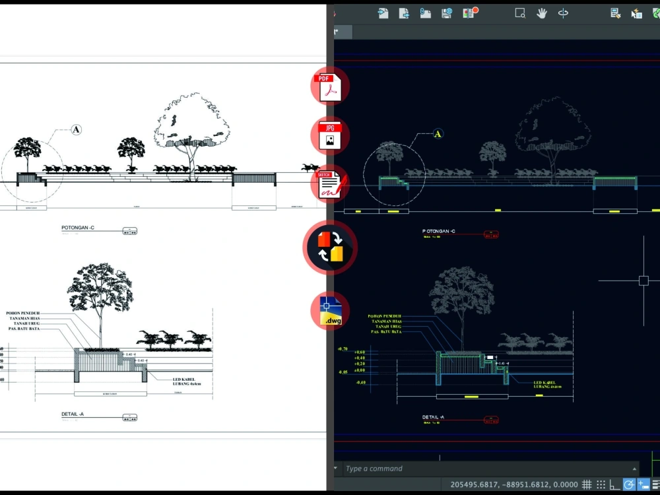Select the Pan tool in the toolbar
660x495 pixels.
pos(542,13)
